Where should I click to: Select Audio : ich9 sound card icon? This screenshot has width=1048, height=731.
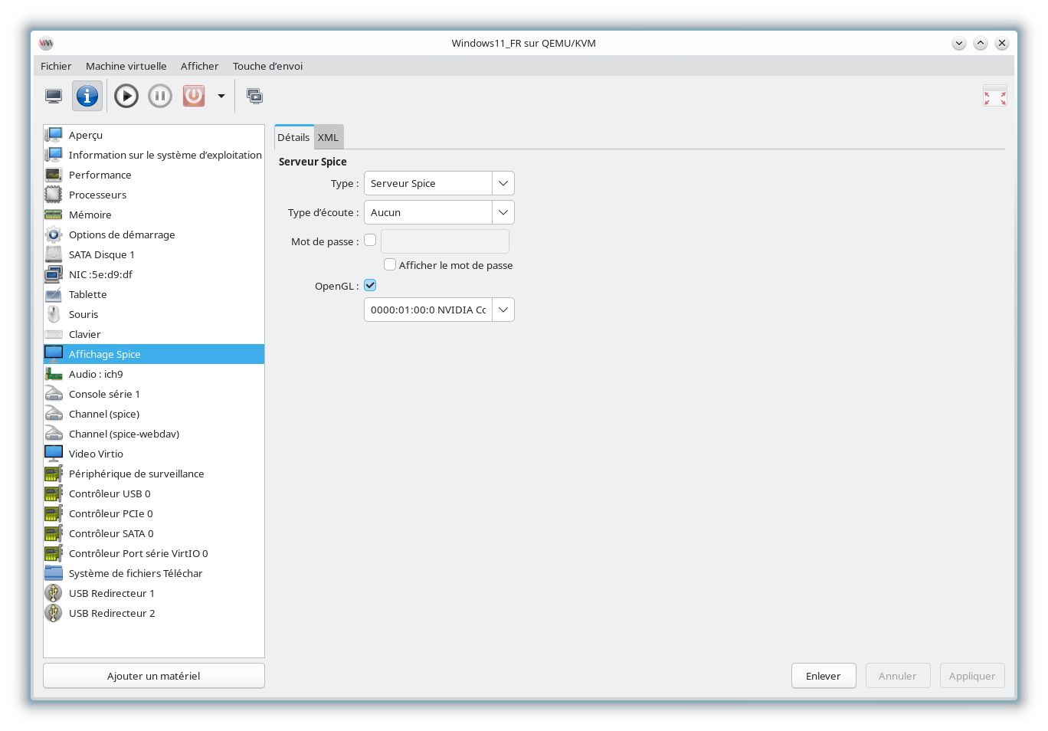point(54,374)
